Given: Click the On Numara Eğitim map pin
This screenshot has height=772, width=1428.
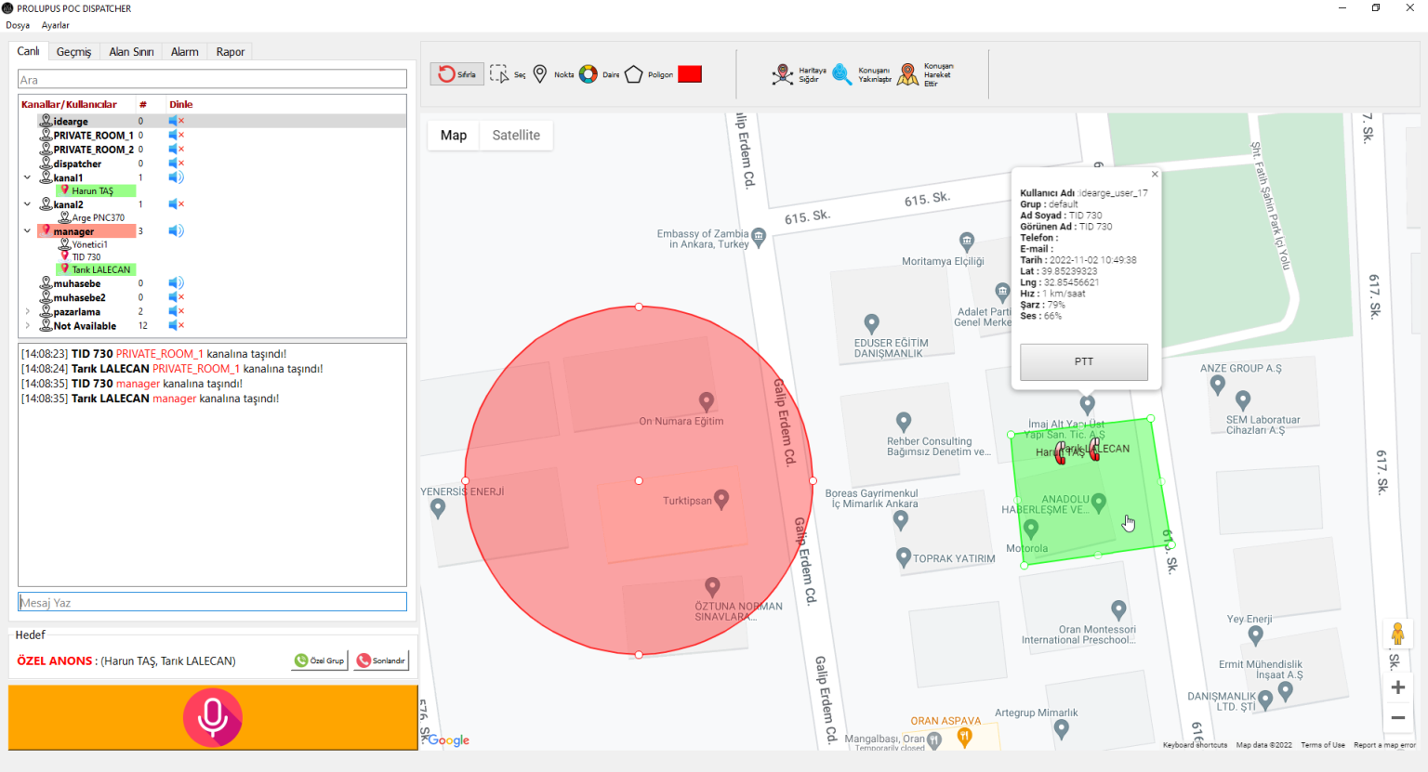Looking at the screenshot, I should 707,400.
